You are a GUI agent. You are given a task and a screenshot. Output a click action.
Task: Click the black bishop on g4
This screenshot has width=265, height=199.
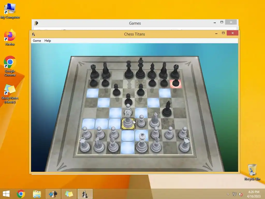tap(167, 109)
